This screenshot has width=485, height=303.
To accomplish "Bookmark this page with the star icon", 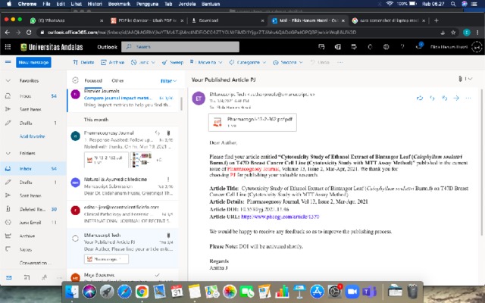I will tap(453, 33).
